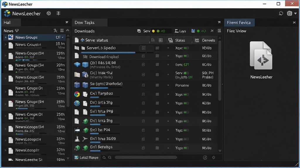This screenshot has height=168, width=300.
Task: Toggle the square marker on the Dx] 5yc5 Jhg row
Action: coord(157,103)
